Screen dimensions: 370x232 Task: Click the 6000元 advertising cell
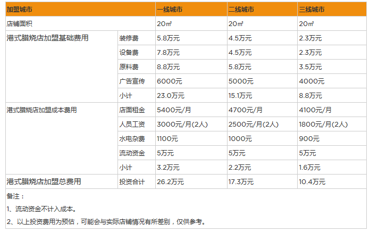(169, 81)
